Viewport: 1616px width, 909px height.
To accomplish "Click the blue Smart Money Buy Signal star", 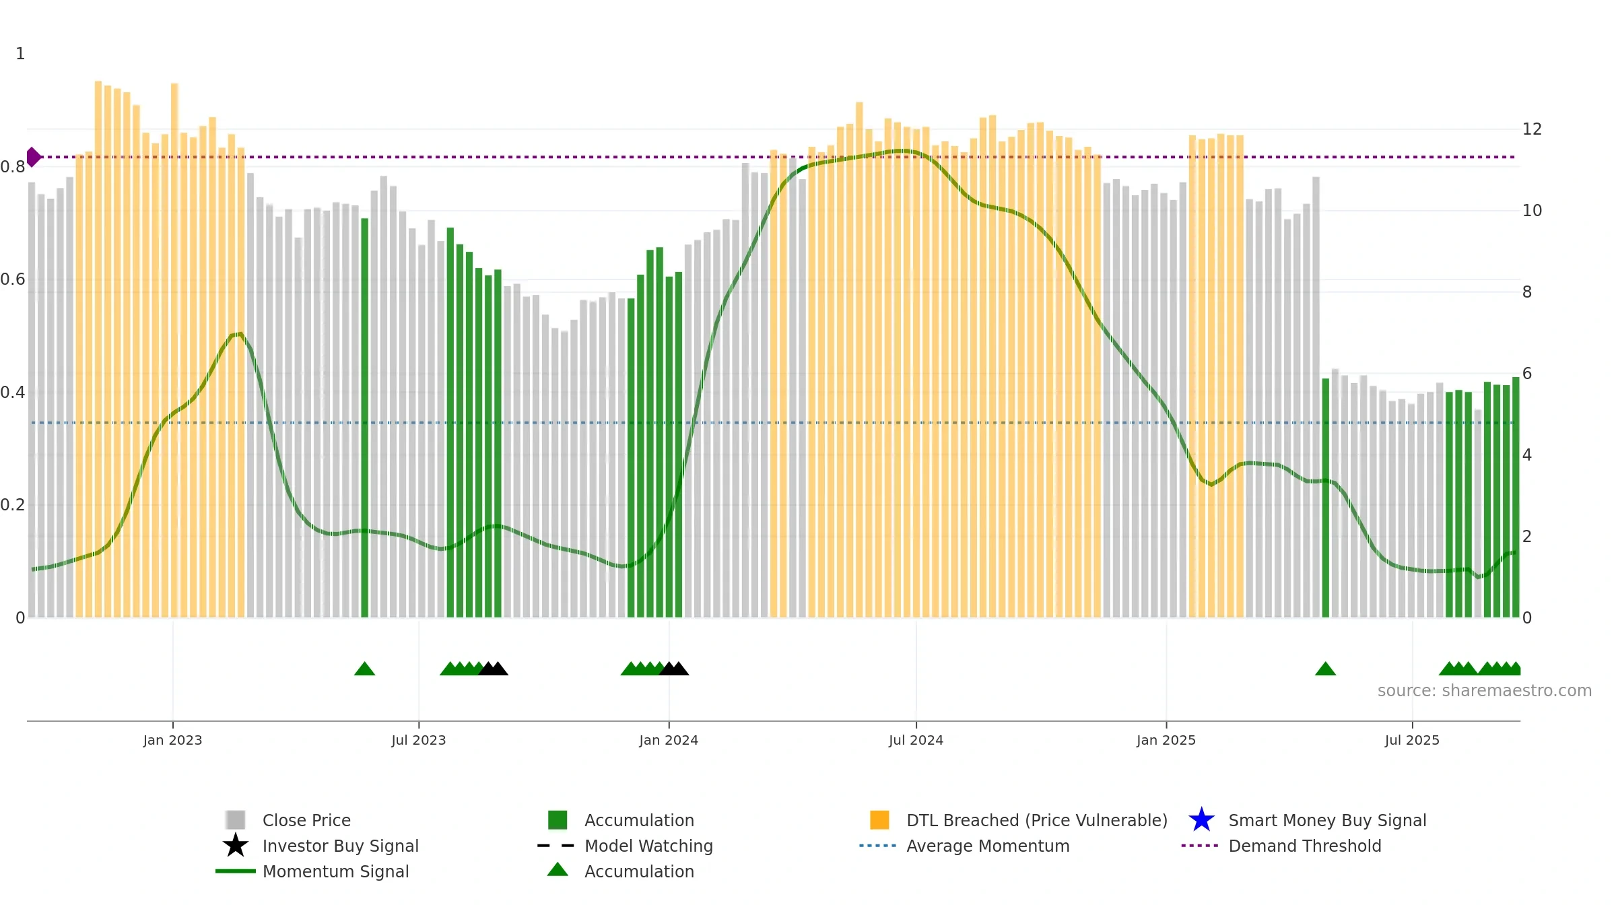I will (x=1201, y=819).
